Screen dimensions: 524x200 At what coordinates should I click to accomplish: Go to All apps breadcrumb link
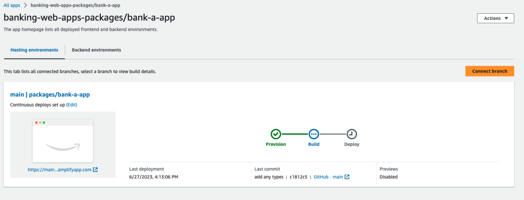click(x=12, y=5)
